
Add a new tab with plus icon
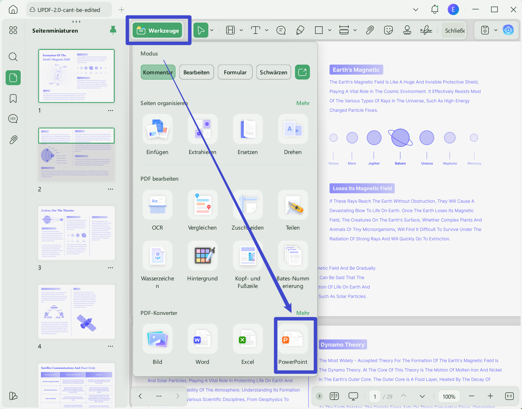[x=122, y=10]
